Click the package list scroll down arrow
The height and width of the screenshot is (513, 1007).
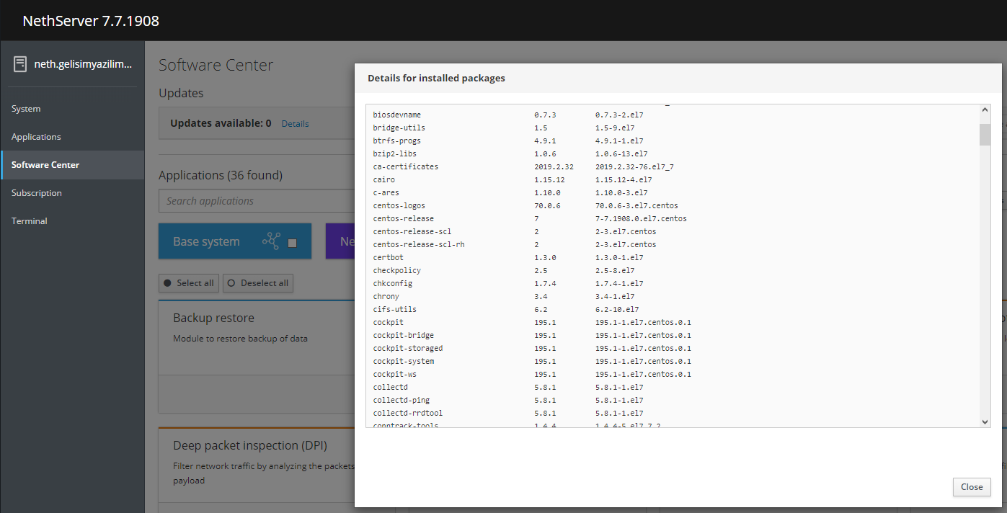pos(985,422)
